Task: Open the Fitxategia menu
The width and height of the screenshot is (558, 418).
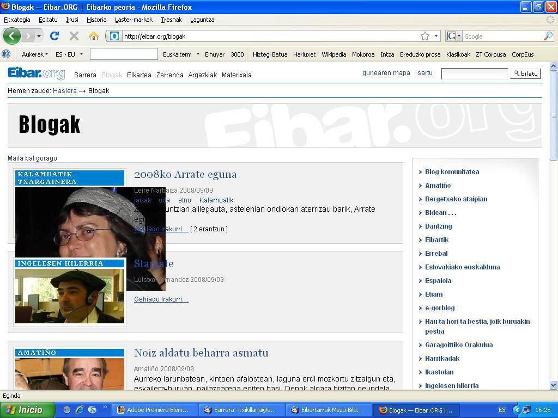Action: (17, 20)
